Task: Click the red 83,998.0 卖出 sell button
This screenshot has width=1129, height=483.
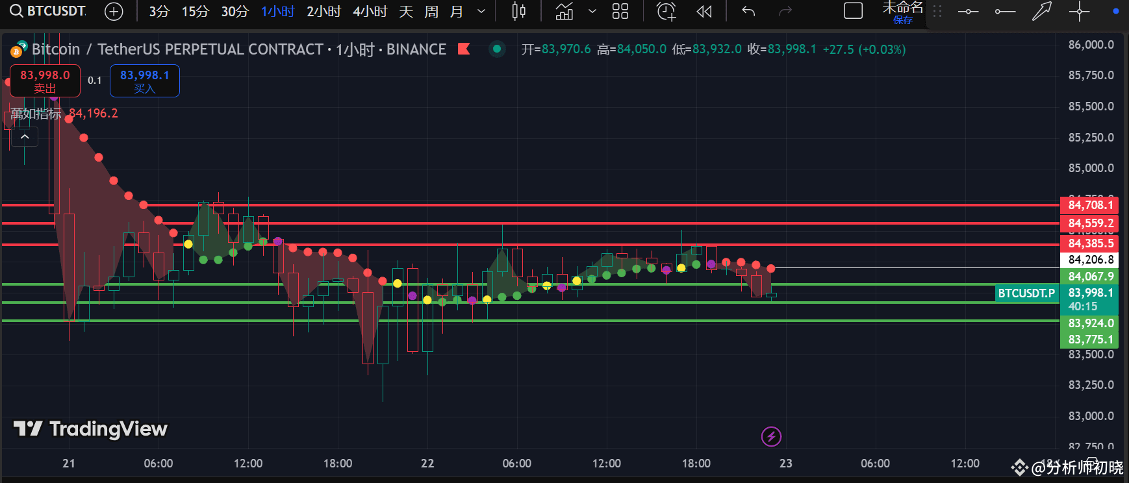Action: point(45,81)
